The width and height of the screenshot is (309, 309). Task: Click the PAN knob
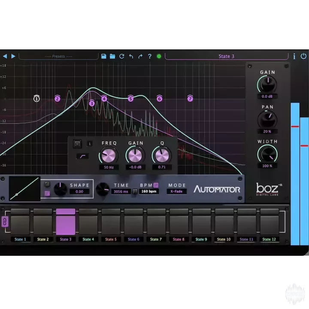coord(268,120)
